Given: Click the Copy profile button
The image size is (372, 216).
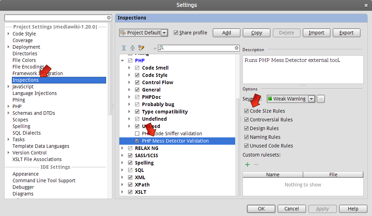Looking at the screenshot, I should click(x=256, y=33).
